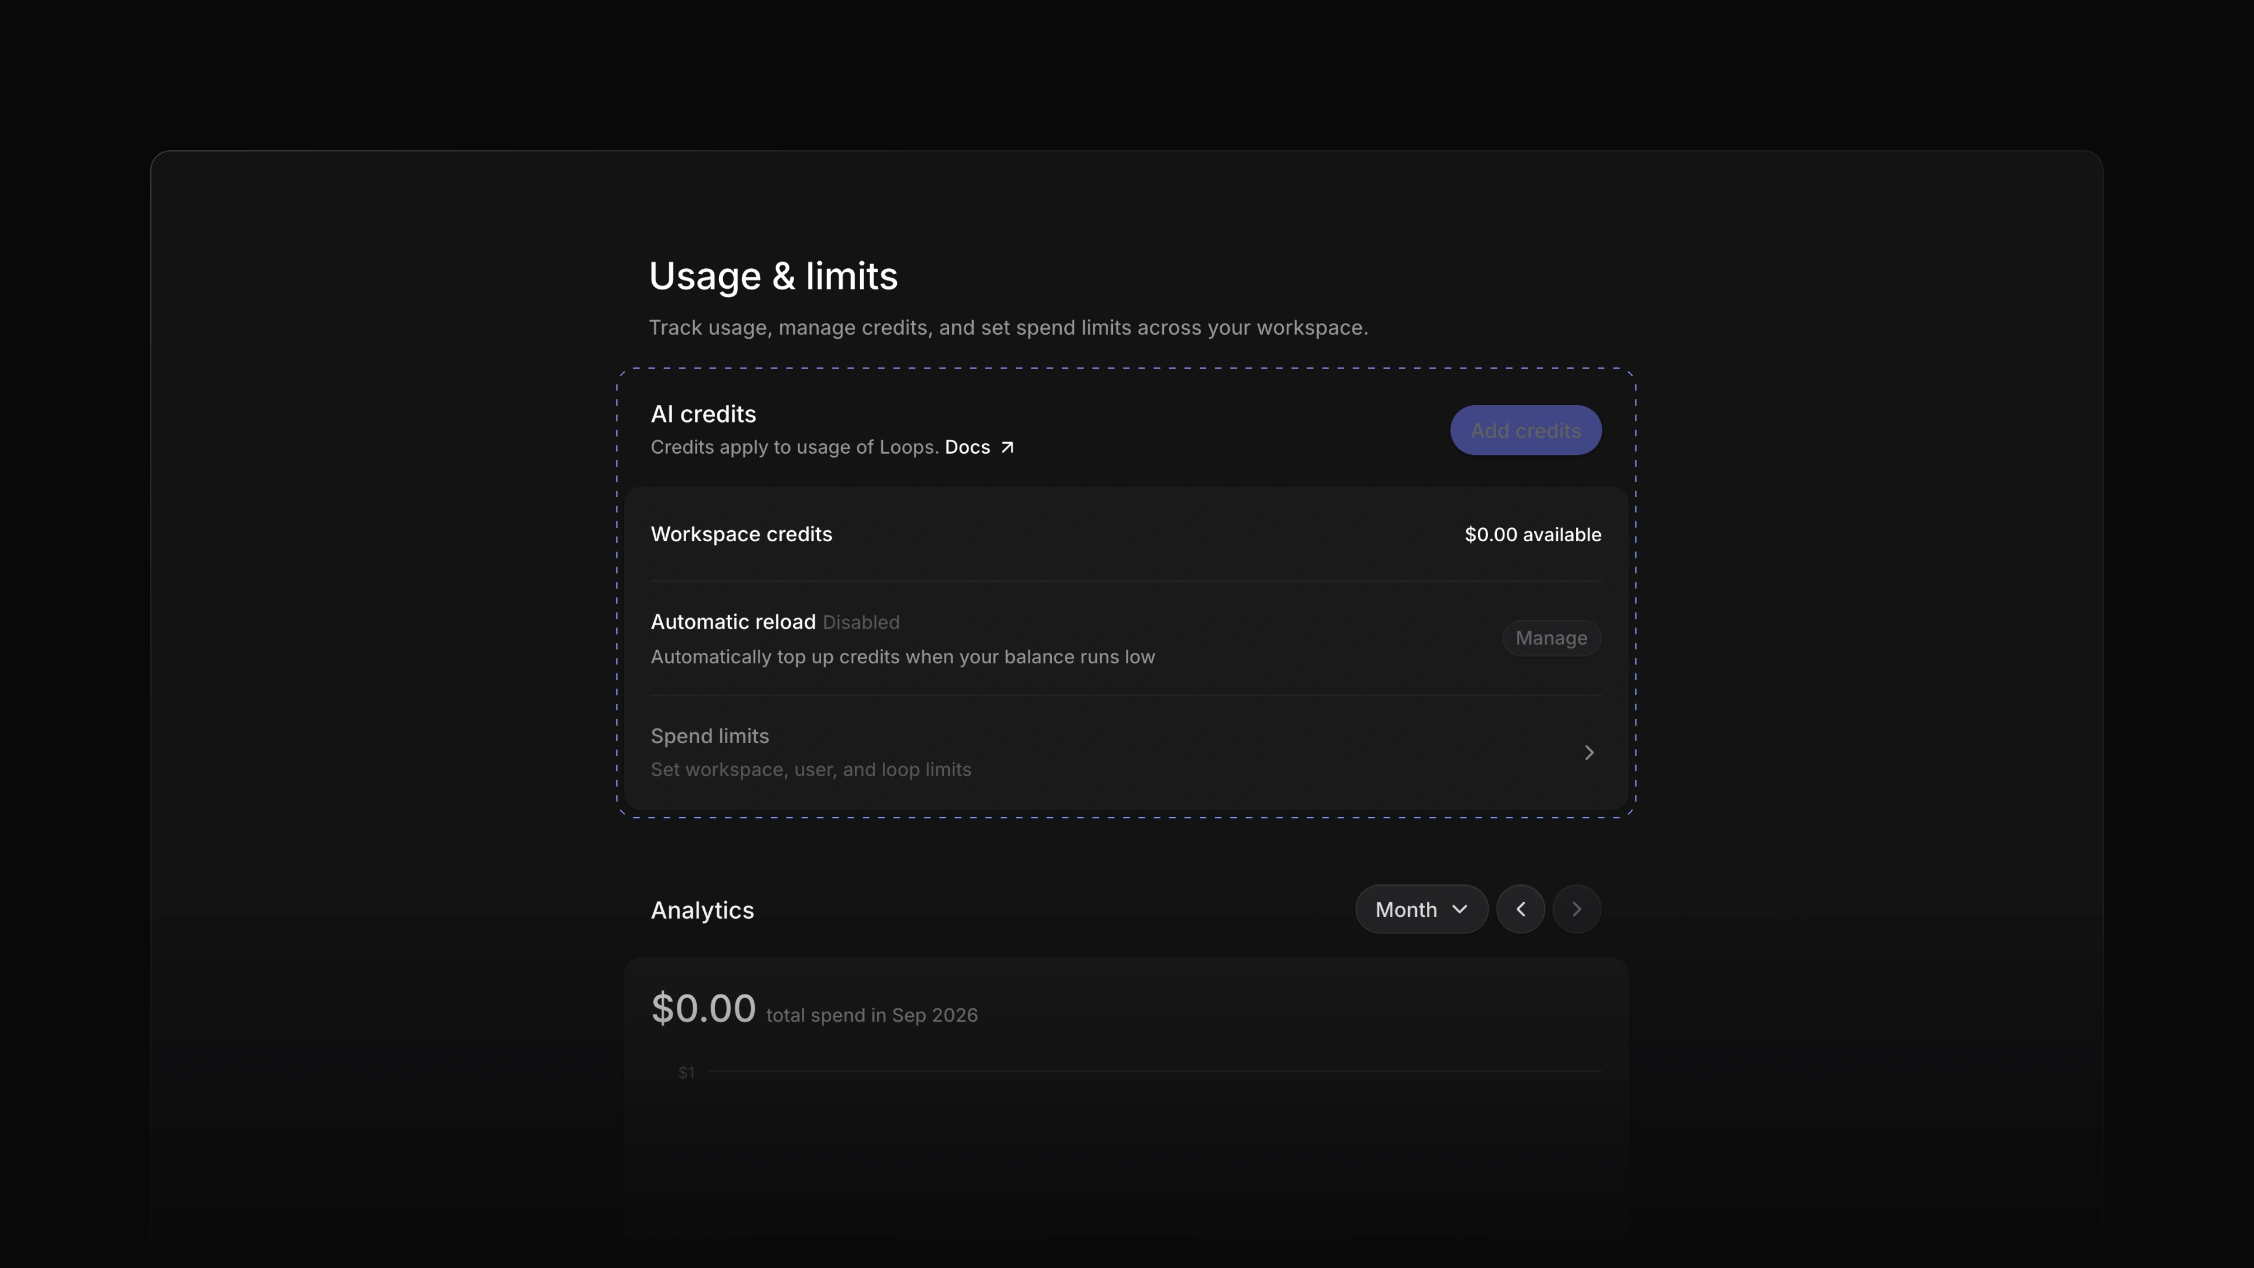
Task: Click the $0.00 available balance
Action: coord(1533,535)
